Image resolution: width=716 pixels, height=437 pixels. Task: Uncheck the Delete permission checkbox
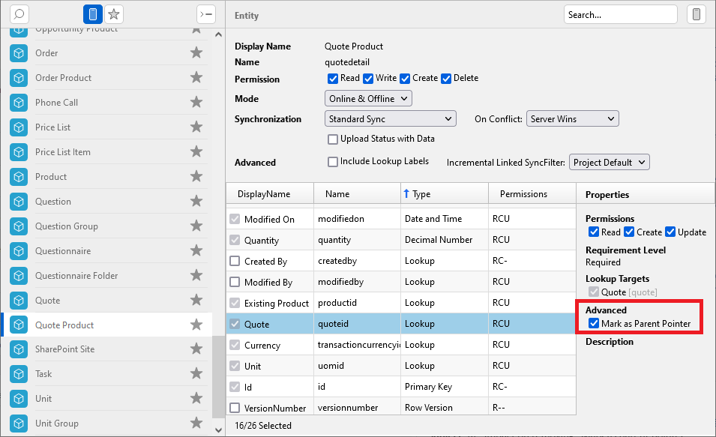point(446,79)
